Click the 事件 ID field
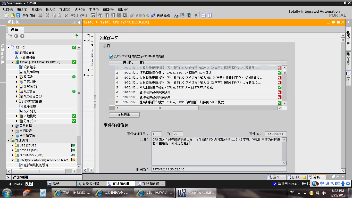This screenshot has width=352, height=198. tap(276, 134)
